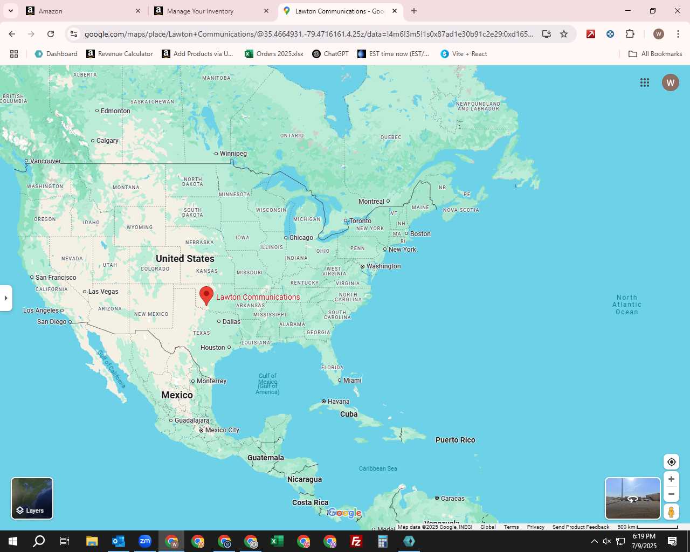The image size is (690, 552).
Task: Select the Lawton Communications Google Maps tab
Action: point(340,11)
